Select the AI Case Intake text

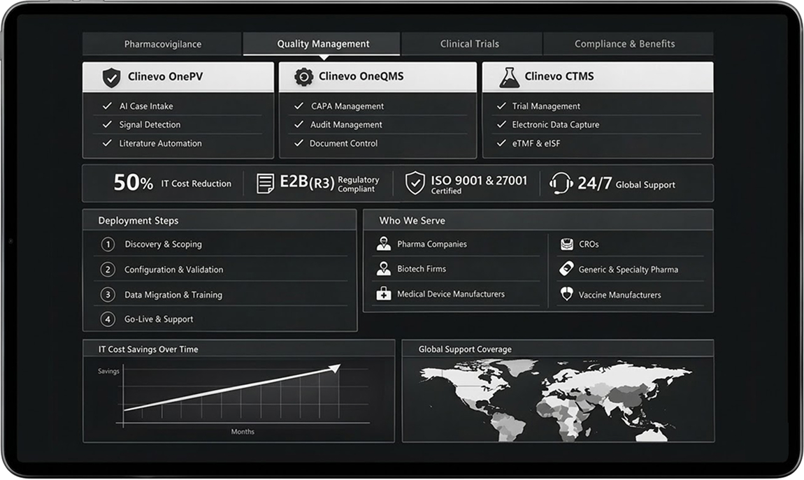coord(146,106)
